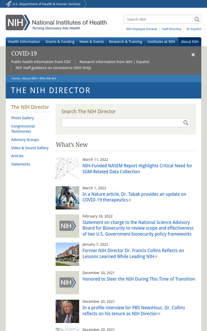Close the COVID-19 banner
The width and height of the screenshot is (207, 331).
pyautogui.click(x=193, y=55)
